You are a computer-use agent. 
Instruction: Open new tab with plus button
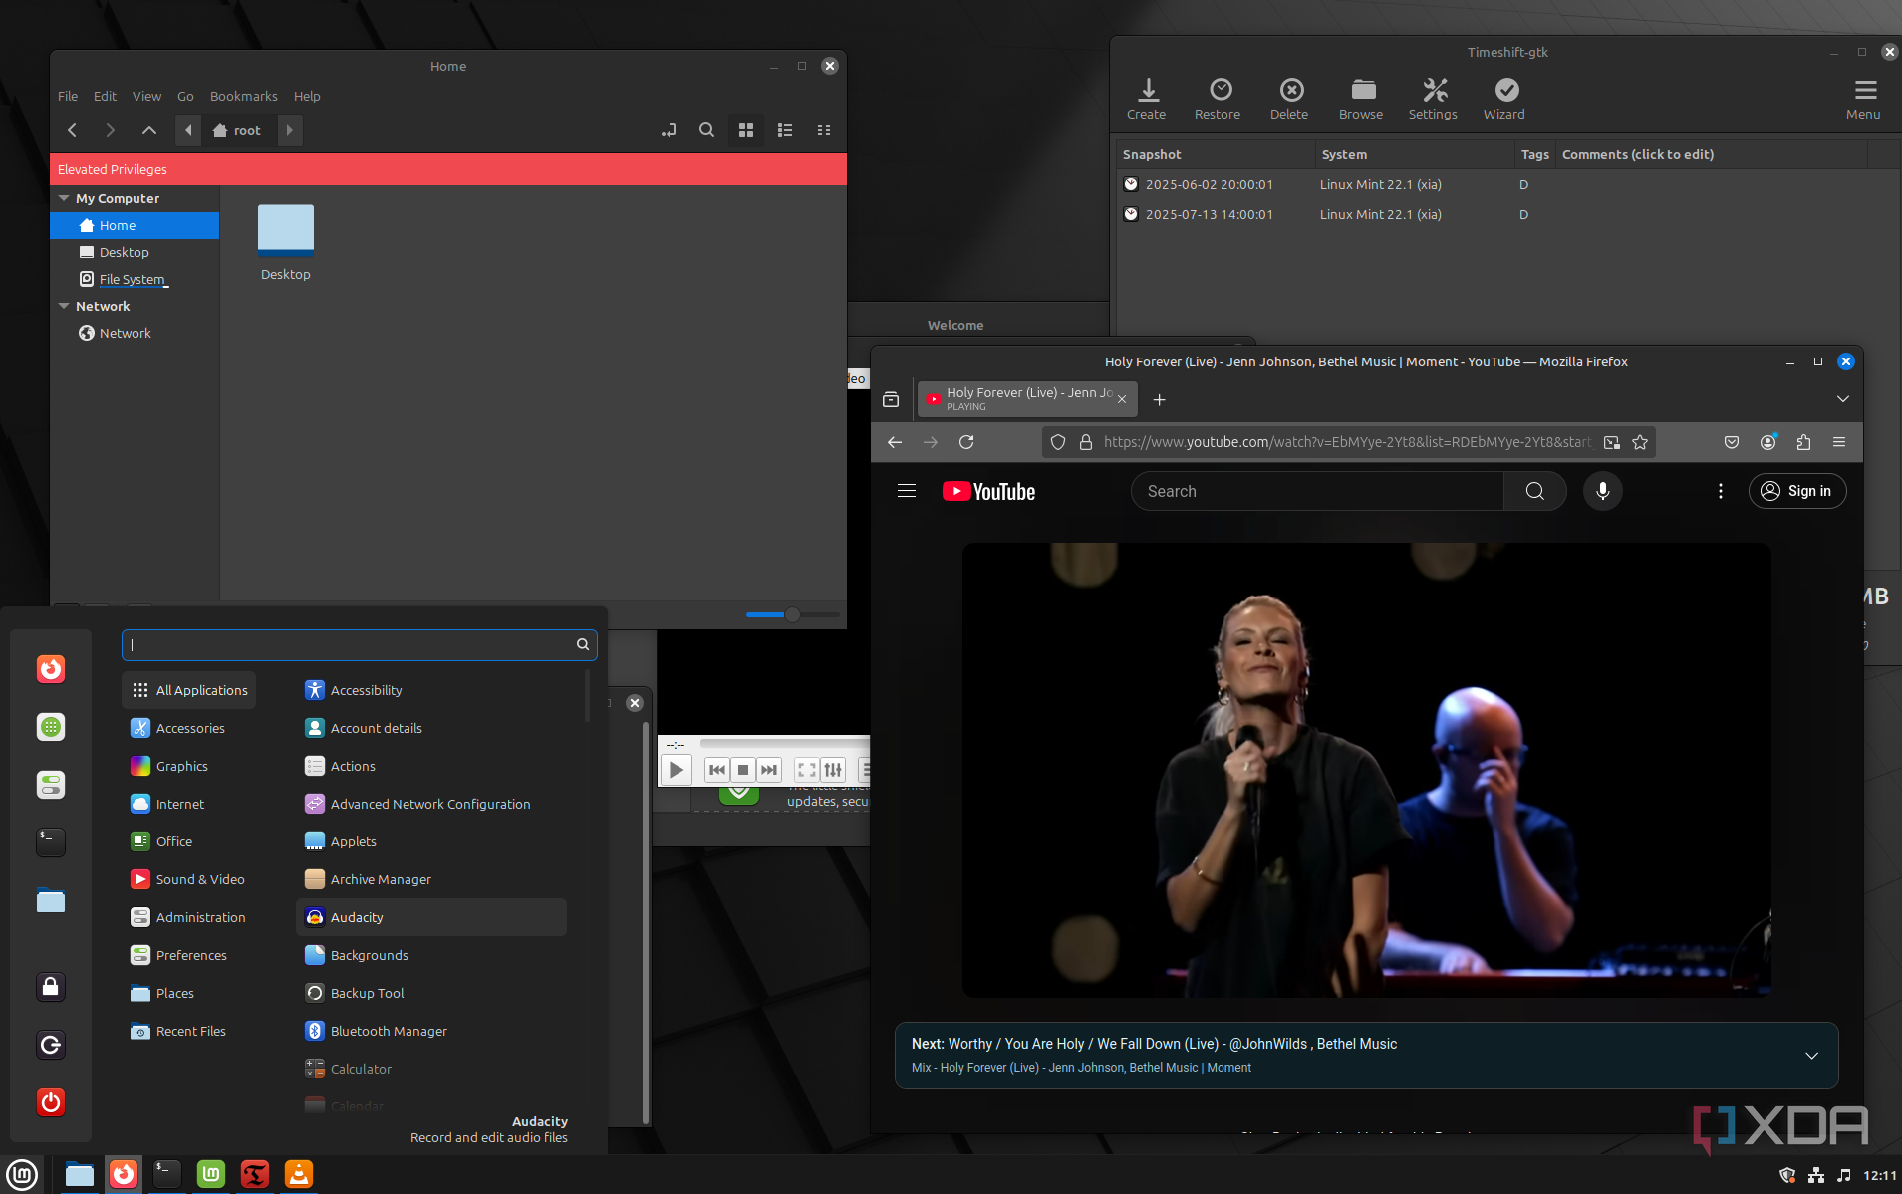click(x=1159, y=399)
